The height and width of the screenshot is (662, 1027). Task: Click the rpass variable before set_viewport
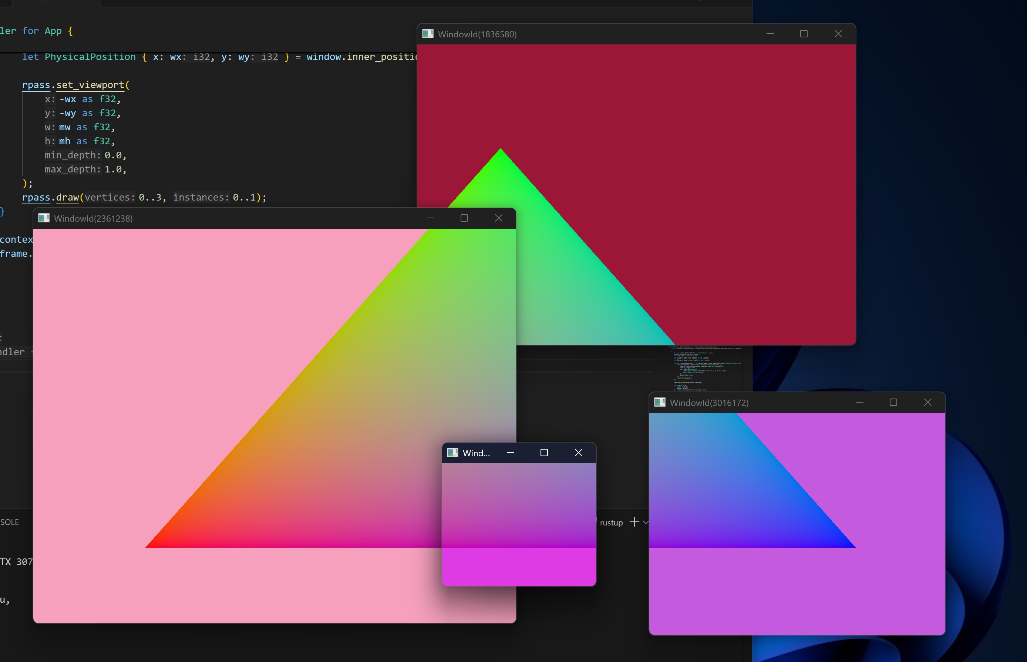36,85
